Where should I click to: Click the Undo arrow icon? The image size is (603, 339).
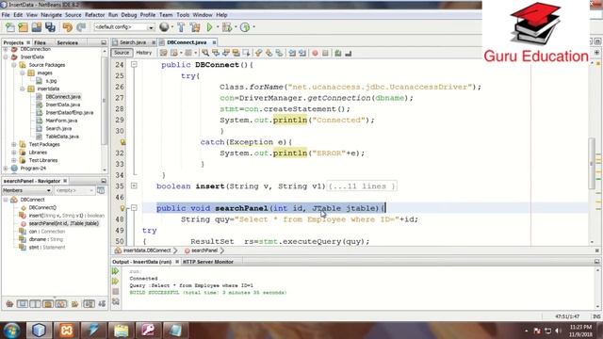click(67, 27)
